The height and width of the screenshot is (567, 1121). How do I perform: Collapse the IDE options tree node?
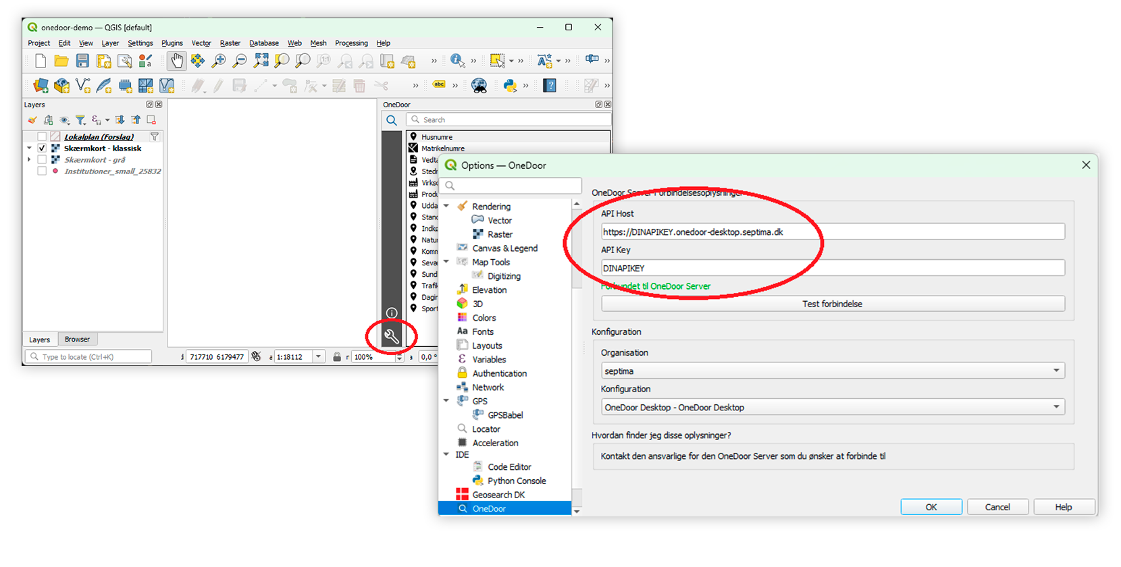pos(446,454)
